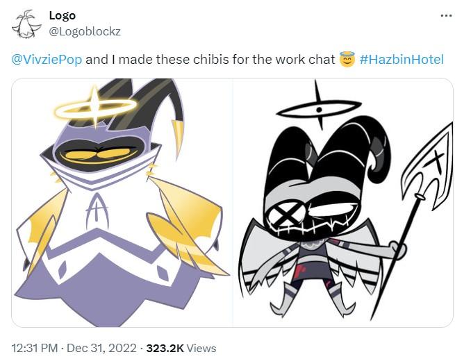Open the #HazbinHotel hashtag
Viewport: 455px width, 359px height.
point(402,60)
